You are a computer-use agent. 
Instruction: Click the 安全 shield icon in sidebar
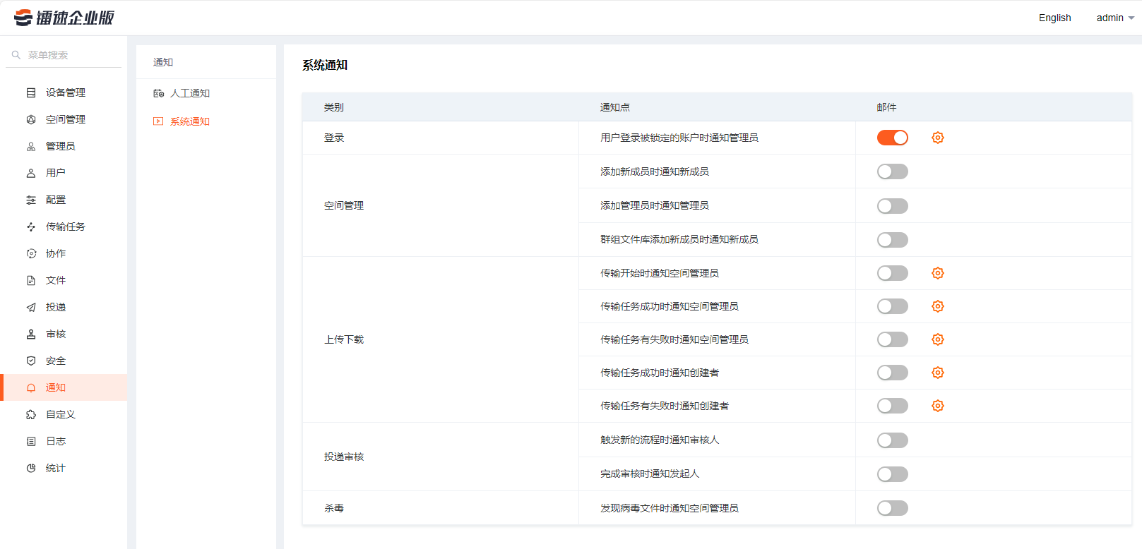point(31,361)
